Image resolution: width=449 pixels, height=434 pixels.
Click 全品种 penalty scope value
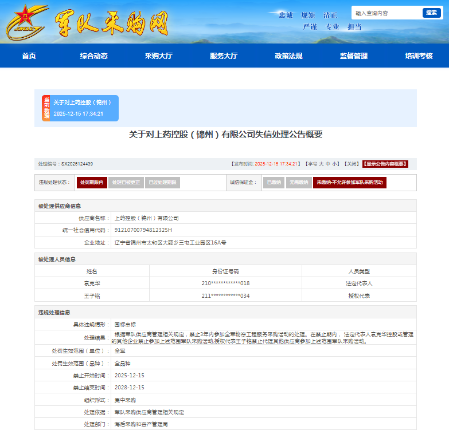[x=123, y=364]
